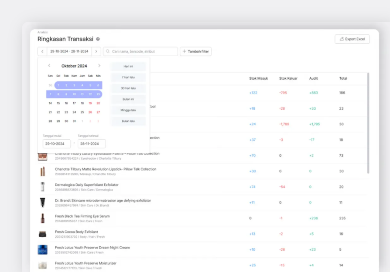Open Fresh Cocoa Body Exfoliant thumbnail
390x272 pixels.
[x=42, y=234]
